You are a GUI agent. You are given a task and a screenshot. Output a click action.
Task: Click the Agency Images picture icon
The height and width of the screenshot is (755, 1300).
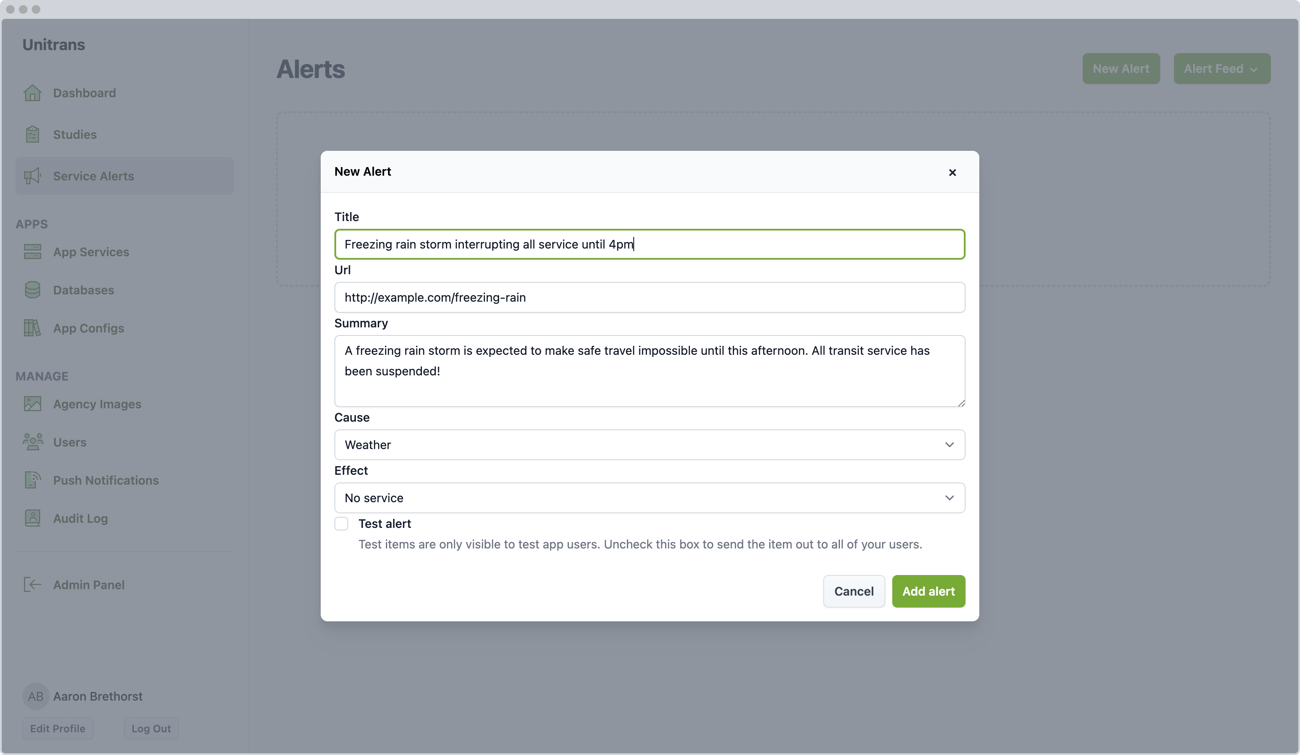pos(33,404)
